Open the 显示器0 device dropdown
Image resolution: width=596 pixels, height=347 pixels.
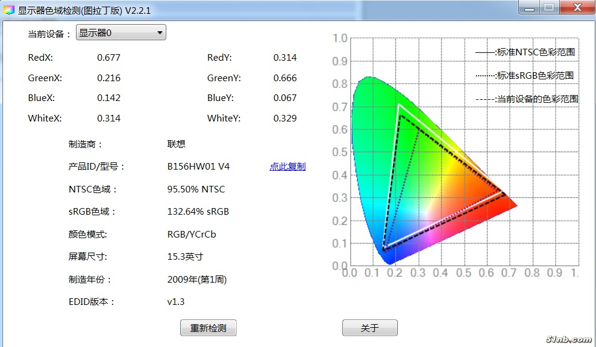pyautogui.click(x=121, y=32)
